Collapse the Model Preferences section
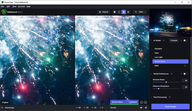The image size is (192, 111). point(151,74)
